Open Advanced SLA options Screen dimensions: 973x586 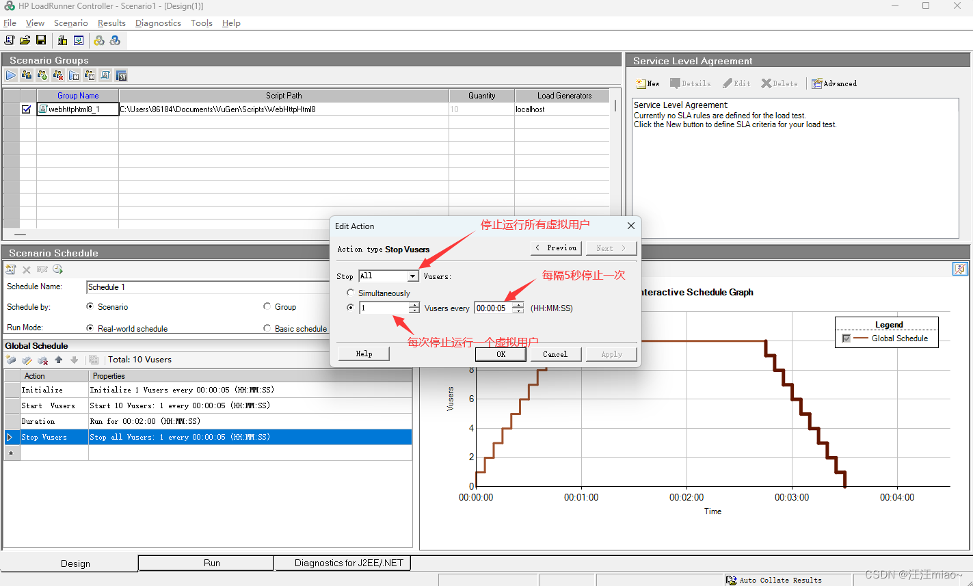tap(834, 83)
